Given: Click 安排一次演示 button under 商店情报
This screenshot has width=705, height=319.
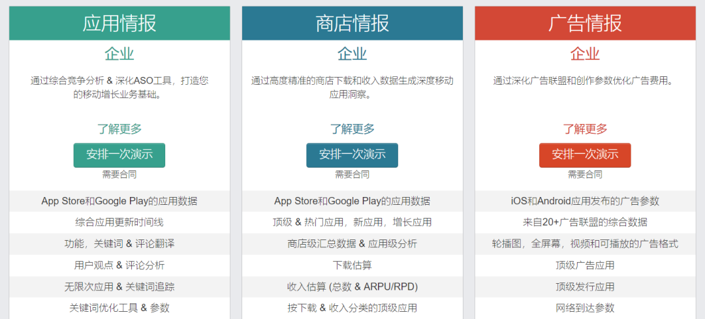Looking at the screenshot, I should point(352,155).
